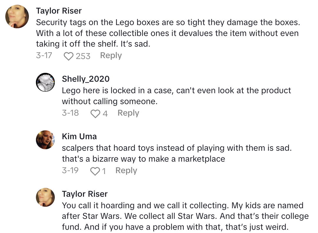
Task: Click the 3-18 date on Shelly_2020's comment
Action: (70, 113)
